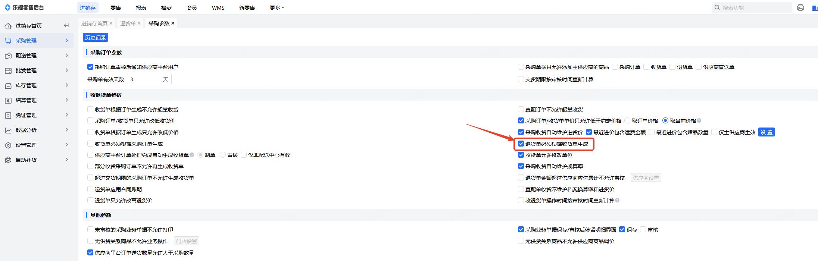Open the 报表 top menu

(141, 7)
